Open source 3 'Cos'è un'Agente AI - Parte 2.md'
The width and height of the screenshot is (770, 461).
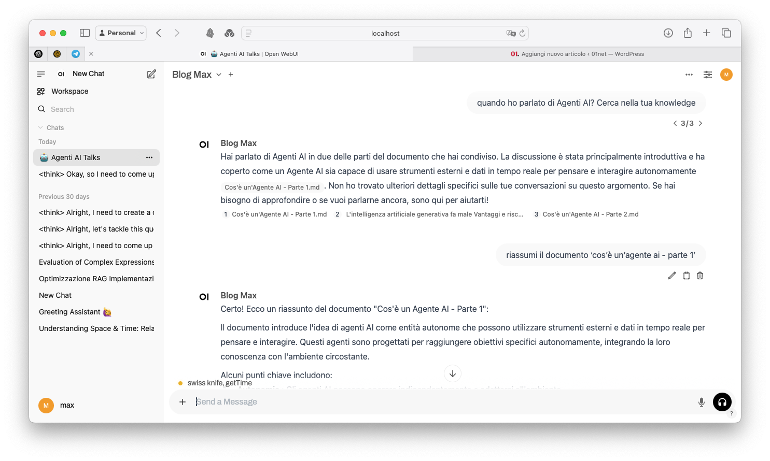click(x=586, y=214)
